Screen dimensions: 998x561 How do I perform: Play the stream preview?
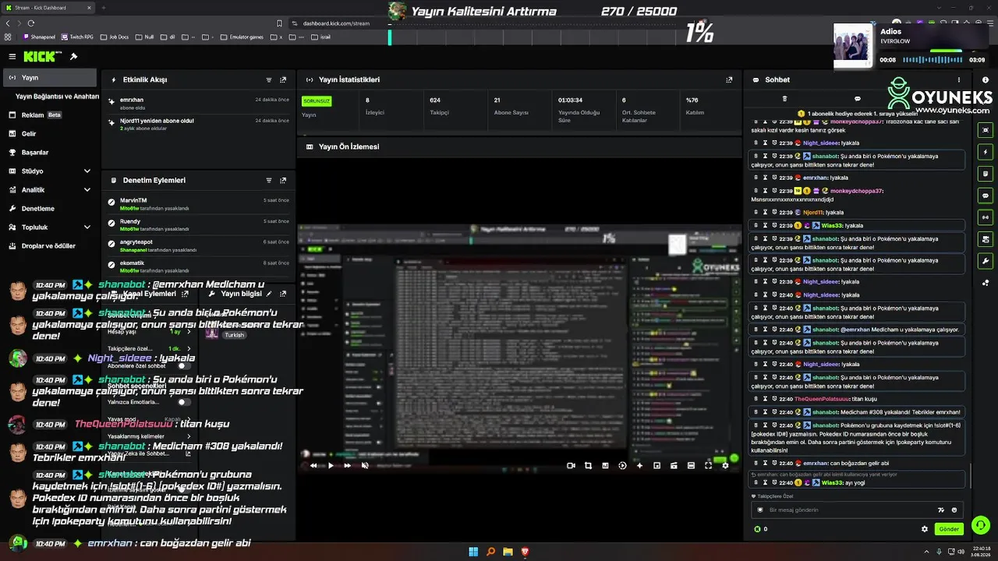coord(331,465)
